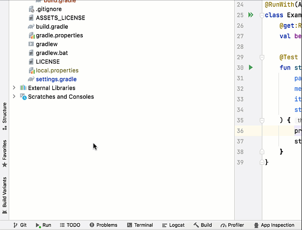The width and height of the screenshot is (302, 230).
Task: Open the TODO tool window
Action: 70,225
